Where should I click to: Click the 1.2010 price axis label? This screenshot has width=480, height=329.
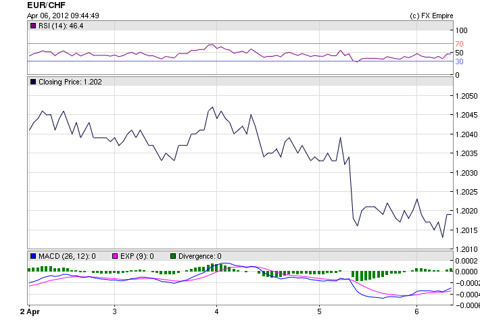(x=466, y=249)
